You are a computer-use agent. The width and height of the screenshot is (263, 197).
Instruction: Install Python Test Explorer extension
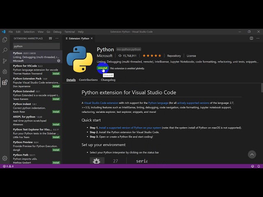(x=56, y=137)
